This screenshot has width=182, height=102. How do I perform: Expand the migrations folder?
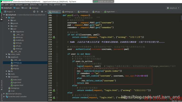[11, 32]
